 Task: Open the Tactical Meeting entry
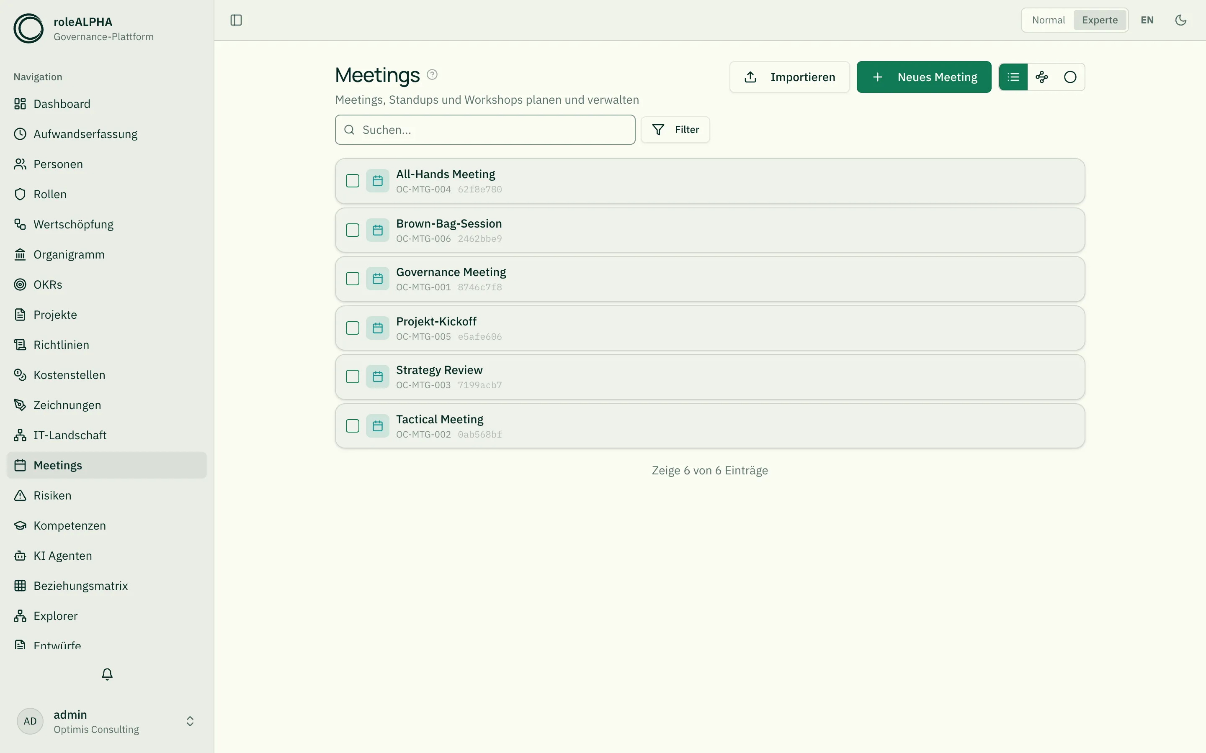(x=710, y=426)
